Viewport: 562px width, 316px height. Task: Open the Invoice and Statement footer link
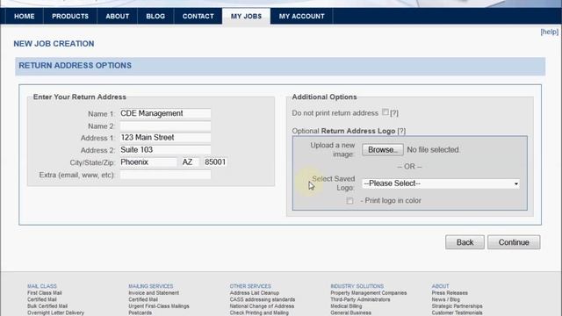(x=154, y=293)
